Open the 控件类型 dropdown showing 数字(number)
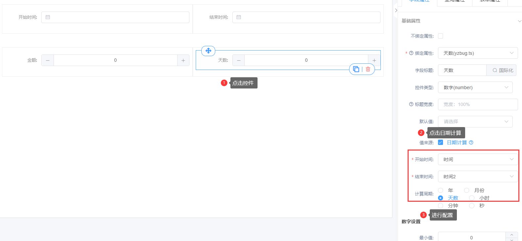Viewport: 522px width, 241px height. tap(475, 87)
